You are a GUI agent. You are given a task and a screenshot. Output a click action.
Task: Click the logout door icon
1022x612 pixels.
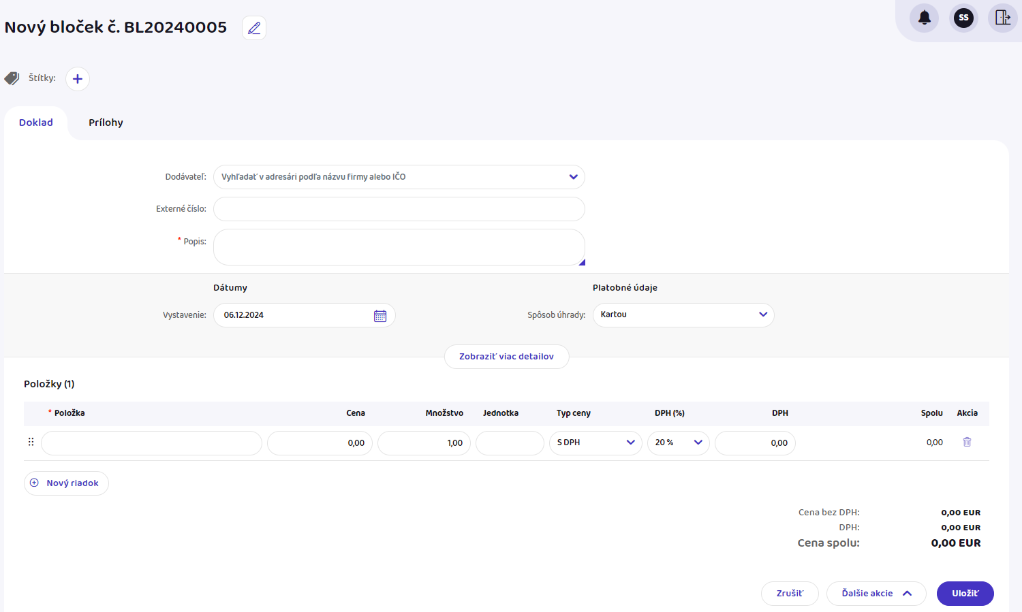tap(1002, 18)
